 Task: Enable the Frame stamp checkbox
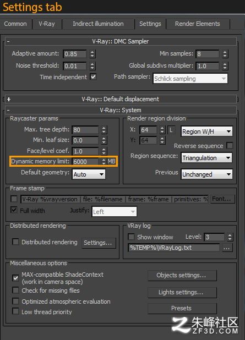click(14, 199)
